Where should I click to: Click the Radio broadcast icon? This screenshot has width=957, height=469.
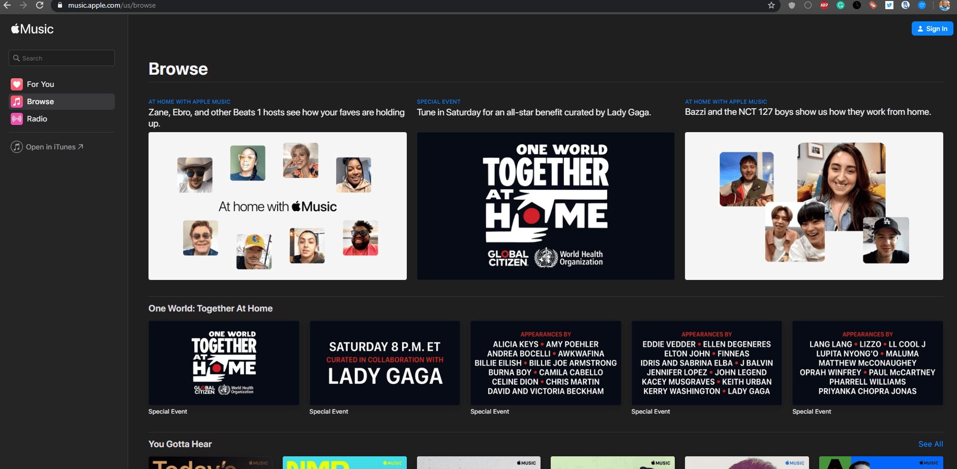point(17,119)
